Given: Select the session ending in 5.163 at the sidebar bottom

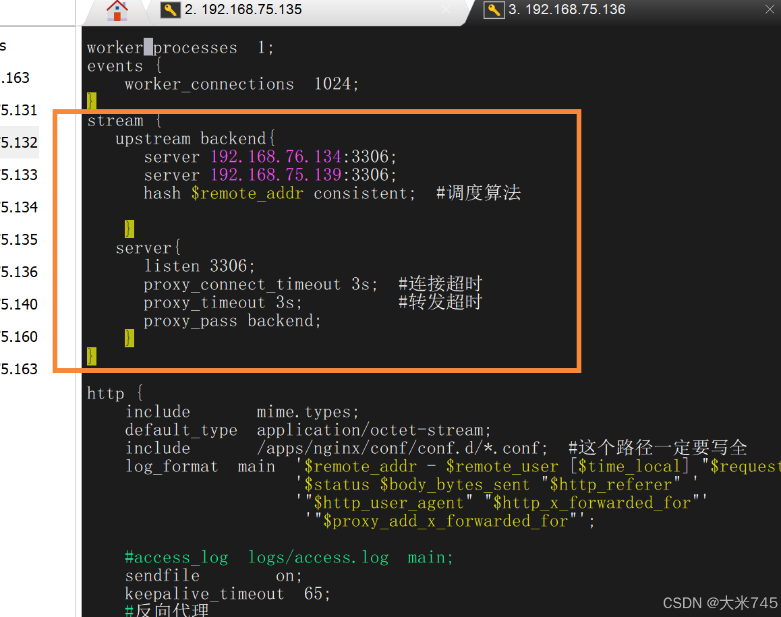Looking at the screenshot, I should point(19,369).
